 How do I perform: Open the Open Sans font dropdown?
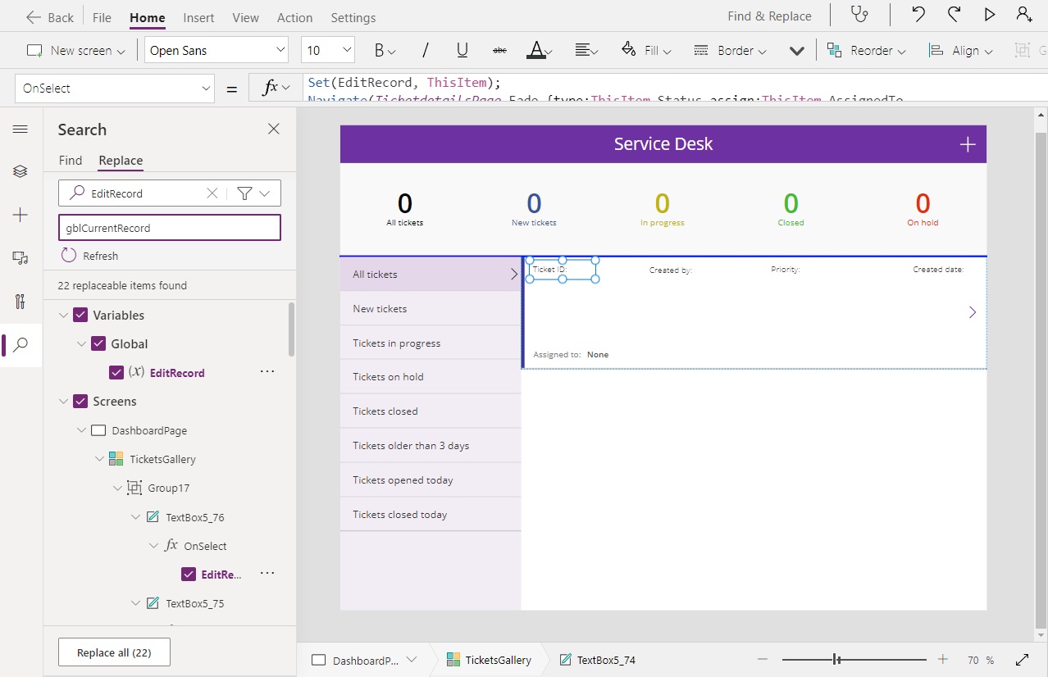coord(216,49)
